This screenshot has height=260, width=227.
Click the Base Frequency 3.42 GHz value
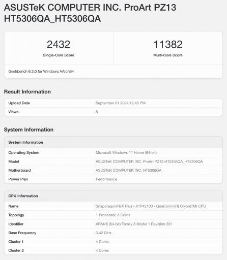pyautogui.click(x=103, y=233)
